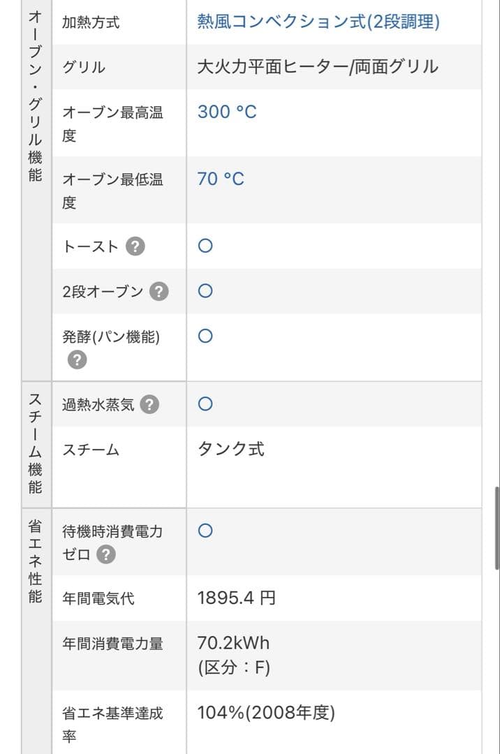Click the 104%(2008年度) achievement rate
Viewport: 500px width, 754px height.
pyautogui.click(x=266, y=713)
